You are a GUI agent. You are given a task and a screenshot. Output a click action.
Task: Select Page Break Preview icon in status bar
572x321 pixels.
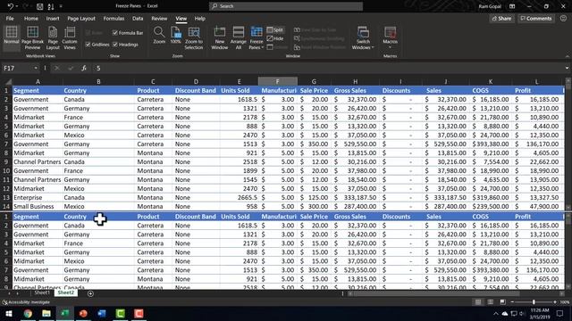click(x=502, y=302)
